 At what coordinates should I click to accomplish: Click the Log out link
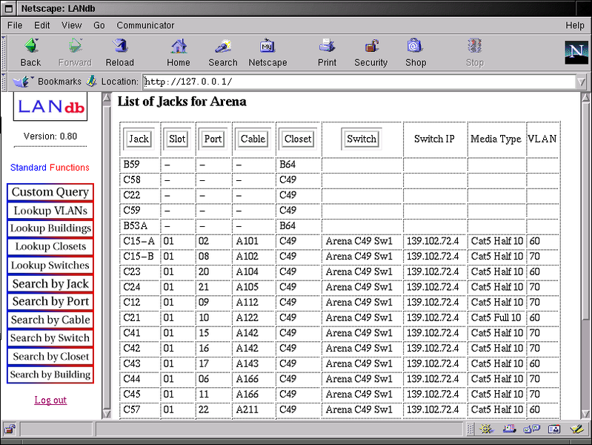point(50,400)
